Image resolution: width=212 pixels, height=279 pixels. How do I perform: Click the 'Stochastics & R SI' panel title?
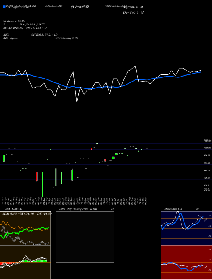[x=181, y=209]
